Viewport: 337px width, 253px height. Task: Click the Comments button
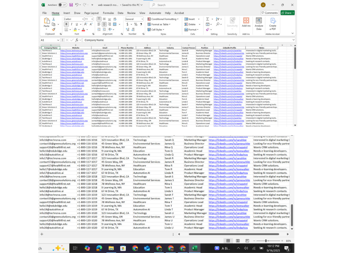(x=270, y=13)
